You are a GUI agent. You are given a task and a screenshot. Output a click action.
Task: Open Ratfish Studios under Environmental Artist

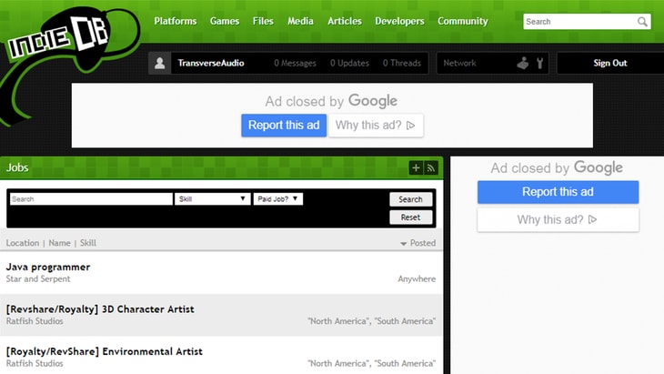[x=35, y=363]
